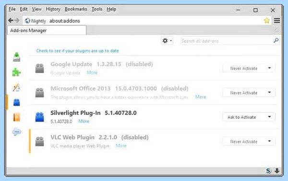Click the VLC Web Plugin icon

[40, 141]
